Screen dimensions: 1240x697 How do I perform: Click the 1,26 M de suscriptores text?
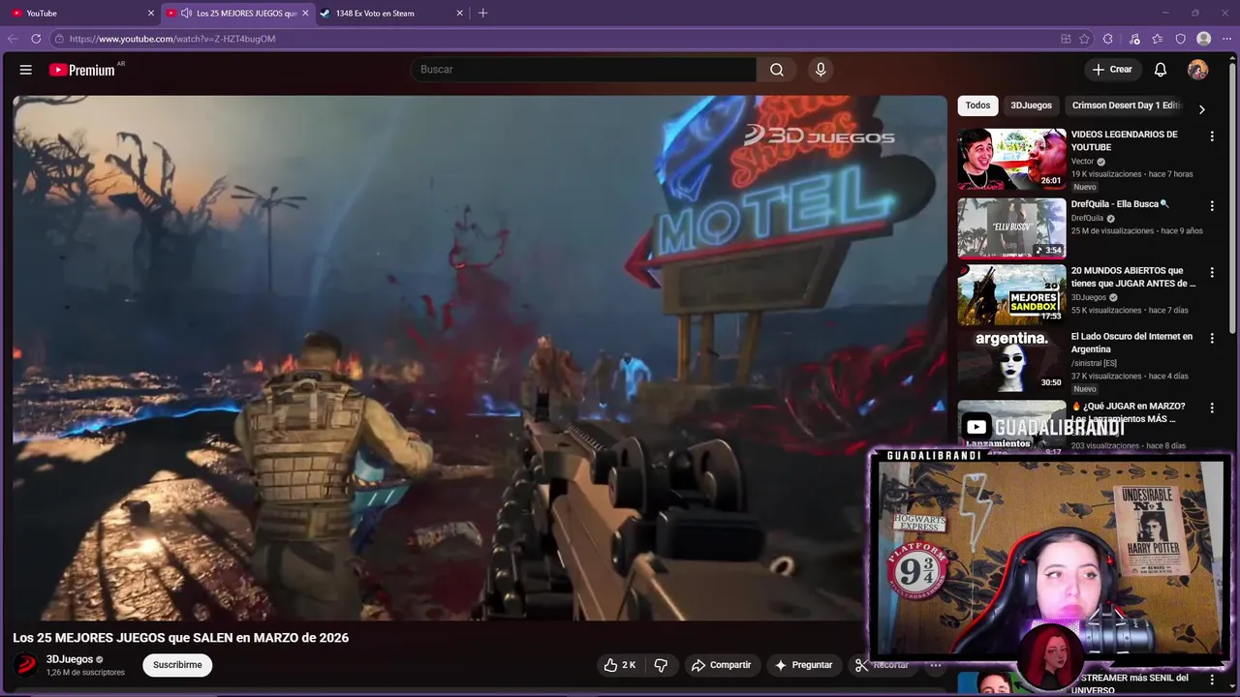85,673
